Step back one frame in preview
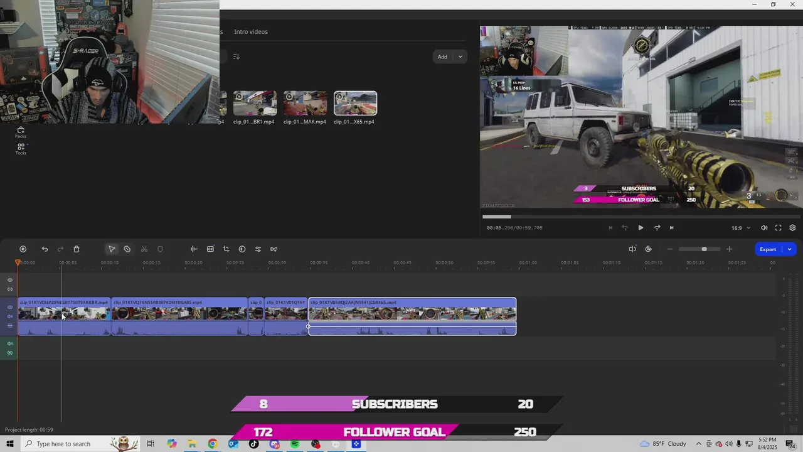This screenshot has width=803, height=452. coord(625,228)
